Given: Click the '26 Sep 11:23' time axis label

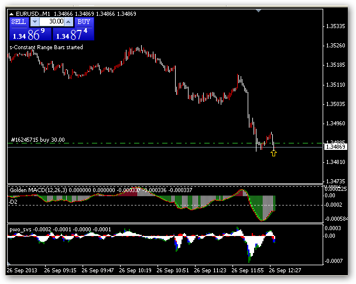Looking at the screenshot, I should coord(210,271).
